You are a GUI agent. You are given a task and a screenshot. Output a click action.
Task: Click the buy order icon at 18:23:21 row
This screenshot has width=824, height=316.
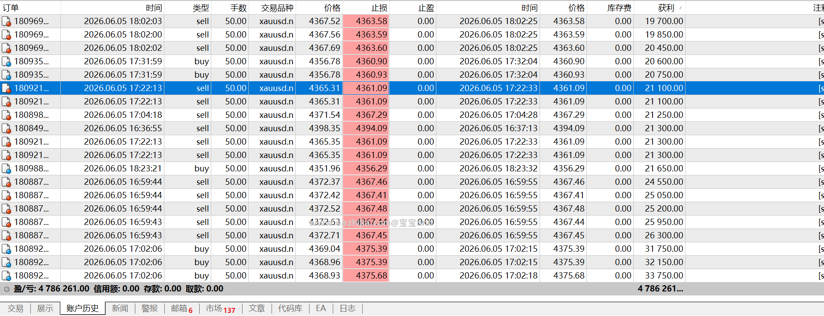6,169
